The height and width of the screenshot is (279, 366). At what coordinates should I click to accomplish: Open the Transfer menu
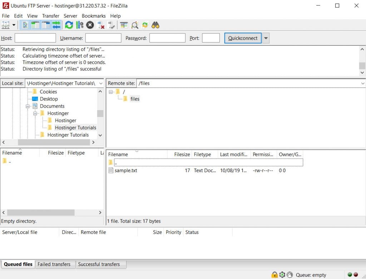51,16
